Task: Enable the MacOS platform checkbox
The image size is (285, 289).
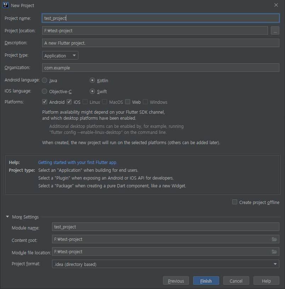Action: 105,102
